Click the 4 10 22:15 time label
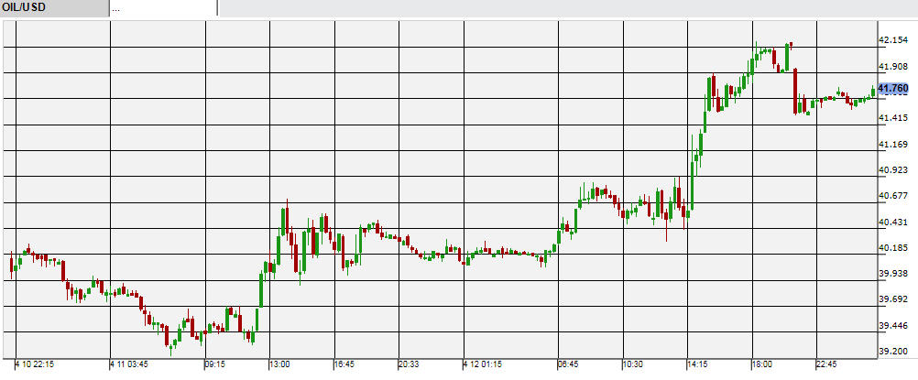This screenshot has width=918, height=380. pos(35,364)
